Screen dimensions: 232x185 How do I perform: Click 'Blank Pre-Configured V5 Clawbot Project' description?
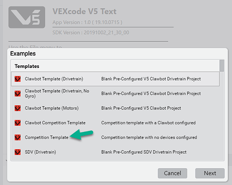pyautogui.click(x=141, y=108)
